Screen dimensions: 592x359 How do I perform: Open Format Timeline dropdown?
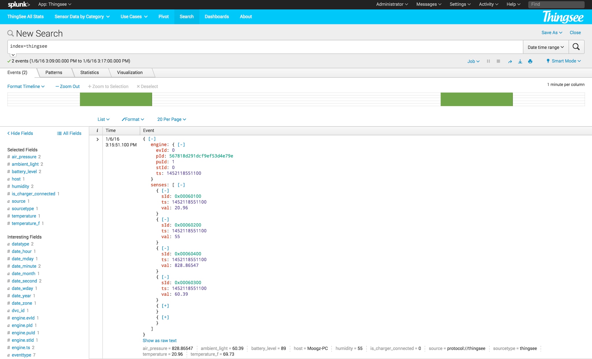click(x=26, y=86)
